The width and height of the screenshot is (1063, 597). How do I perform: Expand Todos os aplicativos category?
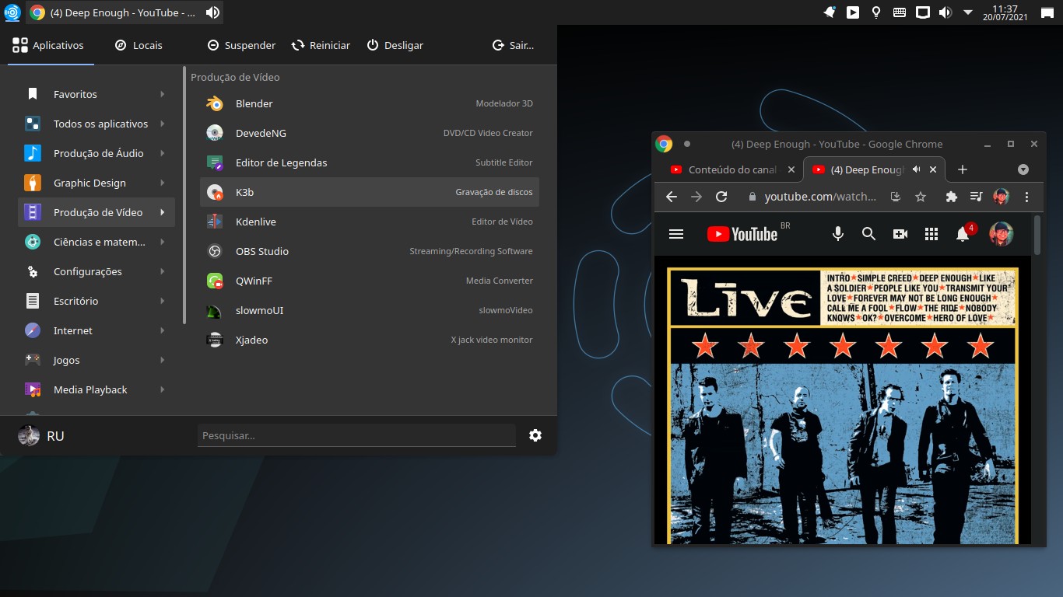(96, 124)
